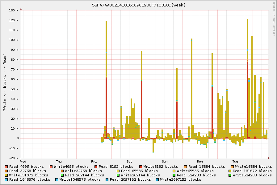Select the Write1048576 blocks light blue swatch

[57, 179]
